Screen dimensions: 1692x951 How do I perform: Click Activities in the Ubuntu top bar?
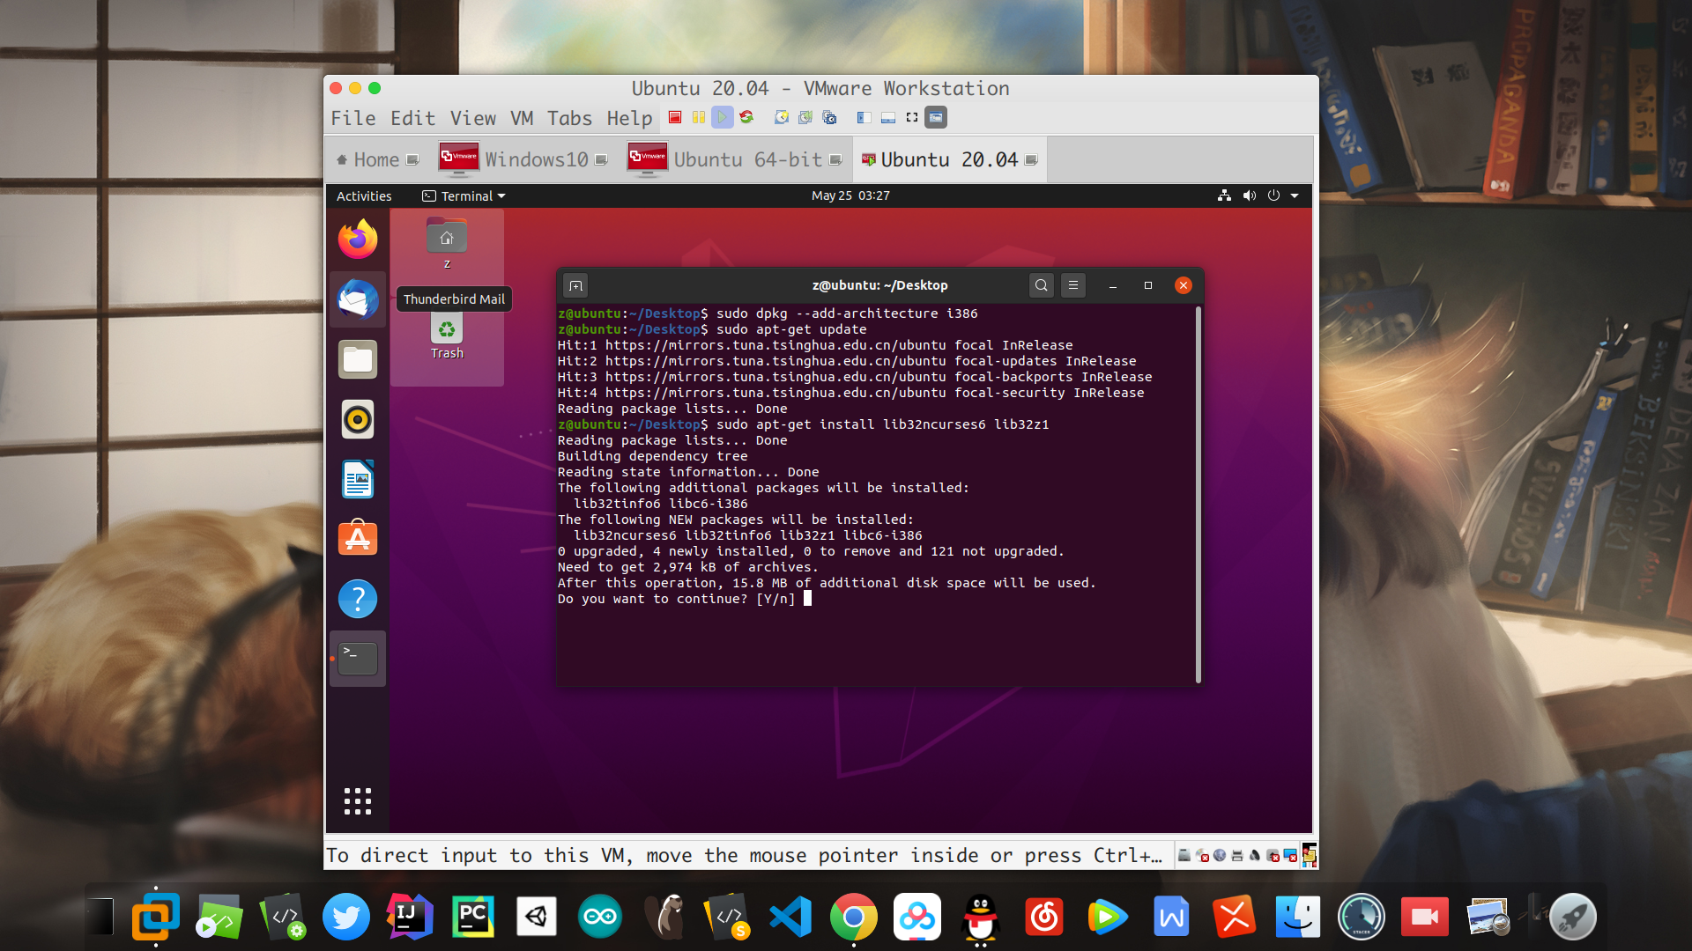point(363,195)
